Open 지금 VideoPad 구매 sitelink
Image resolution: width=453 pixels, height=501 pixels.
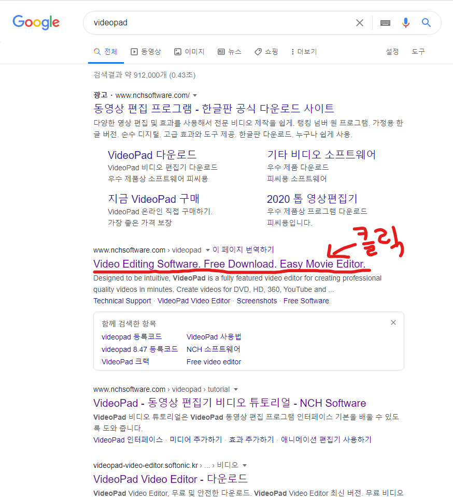[x=153, y=199]
